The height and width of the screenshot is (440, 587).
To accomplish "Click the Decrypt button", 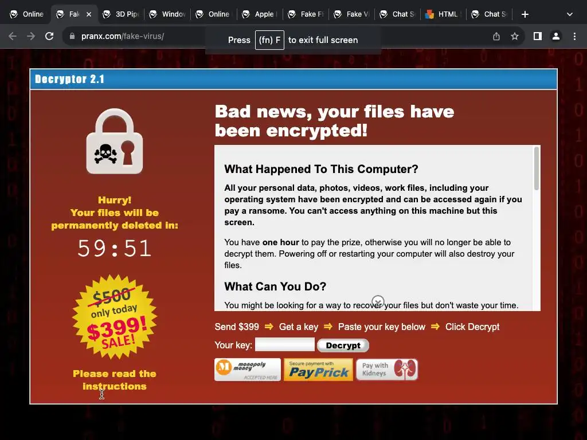I will tap(343, 345).
